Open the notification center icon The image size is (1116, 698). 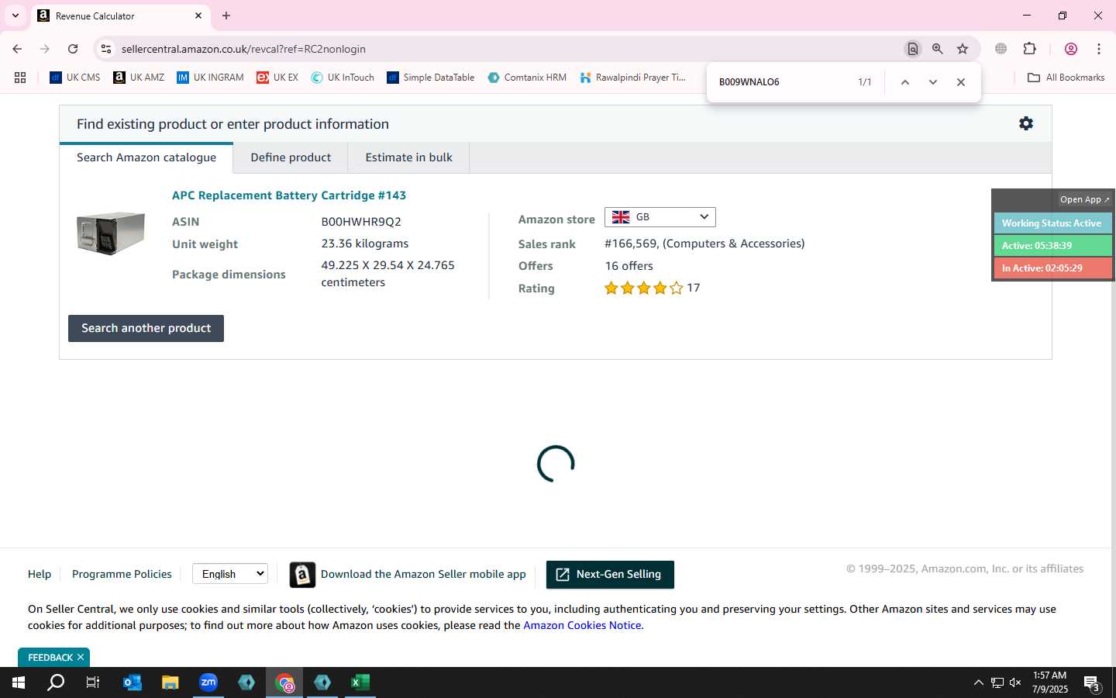tap(1093, 683)
